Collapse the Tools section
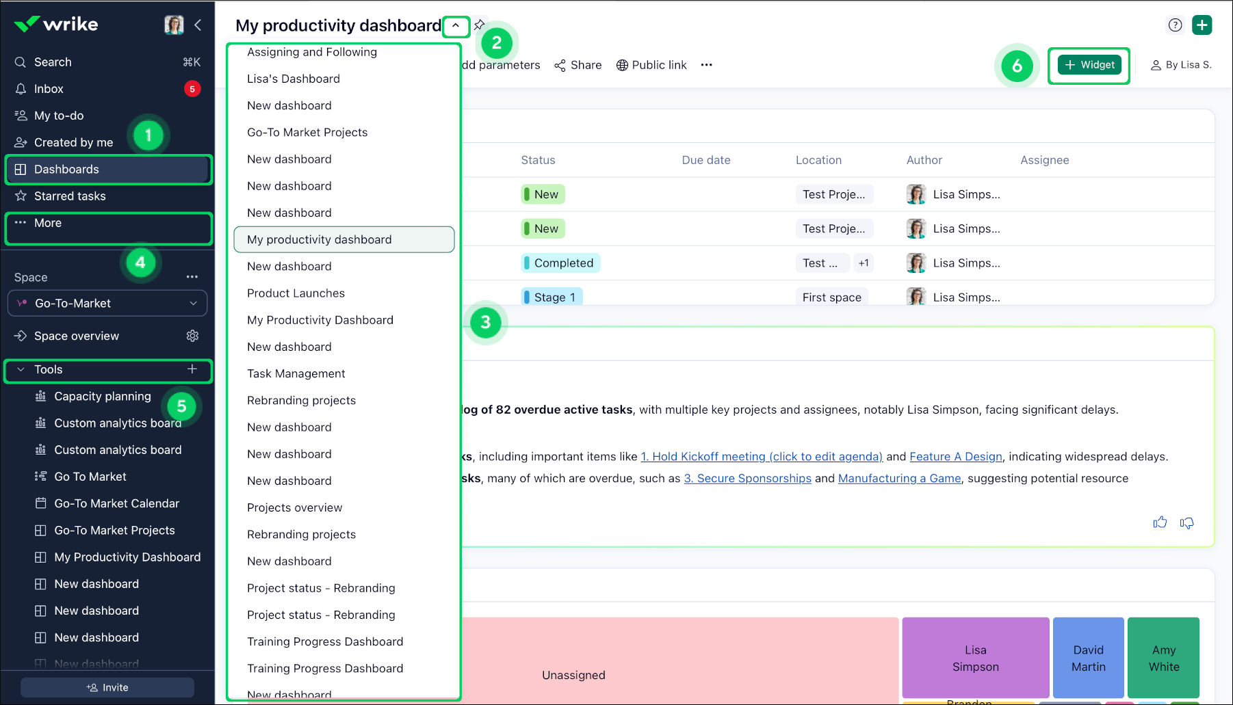This screenshot has width=1233, height=705. pos(21,370)
